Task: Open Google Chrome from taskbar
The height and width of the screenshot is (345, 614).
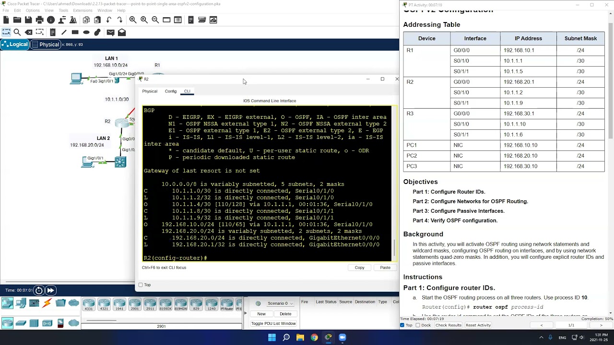Action: tap(314, 337)
